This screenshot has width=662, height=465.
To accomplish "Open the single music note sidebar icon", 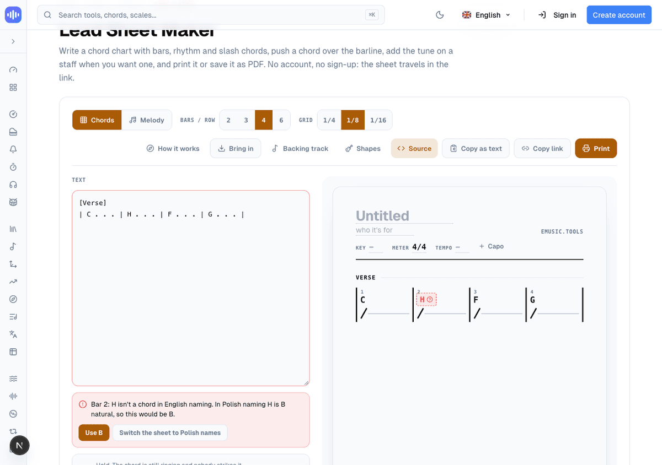I will [x=13, y=246].
